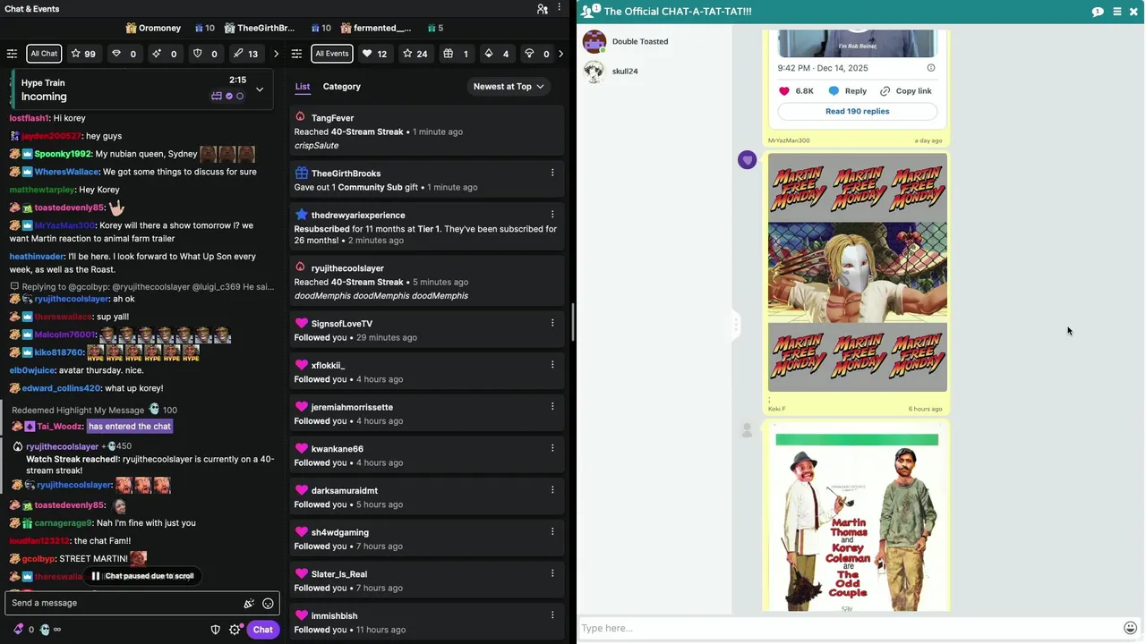Open options for TheeGirthBrooks gift event
Image resolution: width=1146 pixels, height=644 pixels.
pyautogui.click(x=552, y=173)
